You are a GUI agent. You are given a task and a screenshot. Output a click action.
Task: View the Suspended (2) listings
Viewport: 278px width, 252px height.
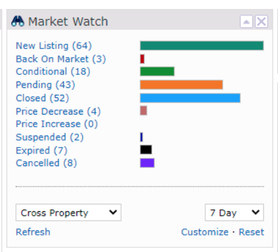pos(50,137)
